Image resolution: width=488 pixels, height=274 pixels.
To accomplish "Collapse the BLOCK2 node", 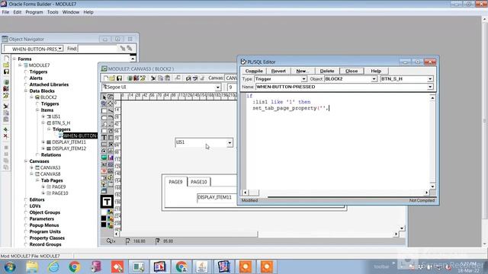I will (31, 97).
